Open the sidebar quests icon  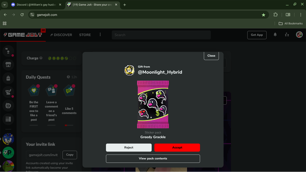pyautogui.click(x=8, y=92)
